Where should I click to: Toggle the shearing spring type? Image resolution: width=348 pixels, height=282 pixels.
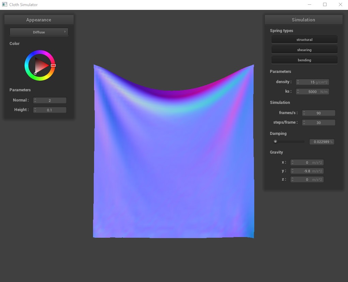tap(304, 50)
